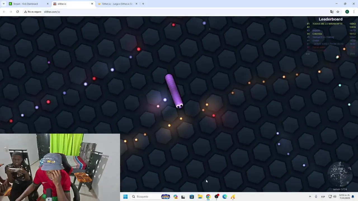The height and width of the screenshot is (201, 358).
Task: Close the Slither.io - Juega tab
Action: pyautogui.click(x=136, y=4)
